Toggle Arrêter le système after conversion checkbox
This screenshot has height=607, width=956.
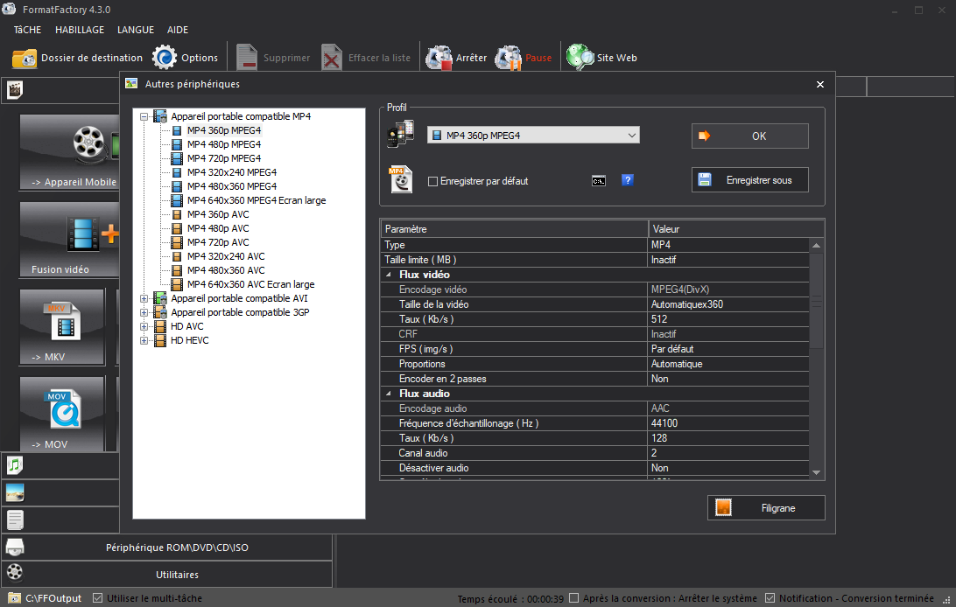(x=574, y=598)
